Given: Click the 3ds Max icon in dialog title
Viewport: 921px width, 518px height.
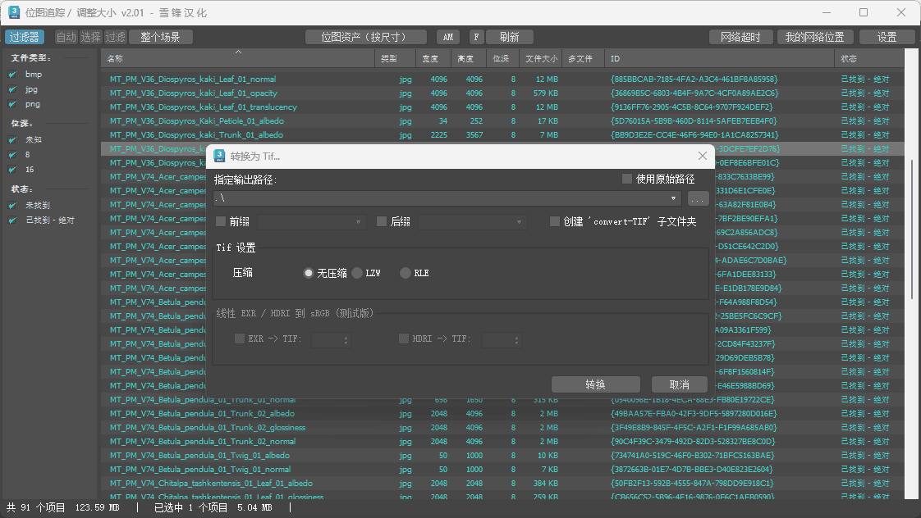Looking at the screenshot, I should tap(219, 156).
